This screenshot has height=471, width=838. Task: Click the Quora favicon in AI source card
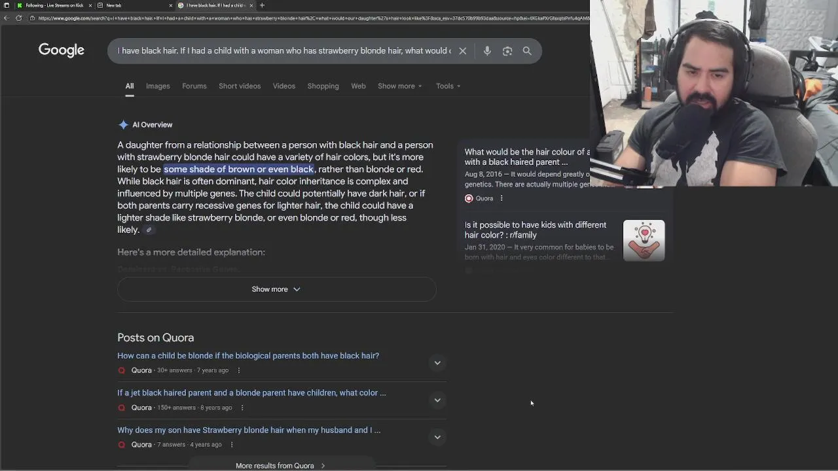[469, 198]
